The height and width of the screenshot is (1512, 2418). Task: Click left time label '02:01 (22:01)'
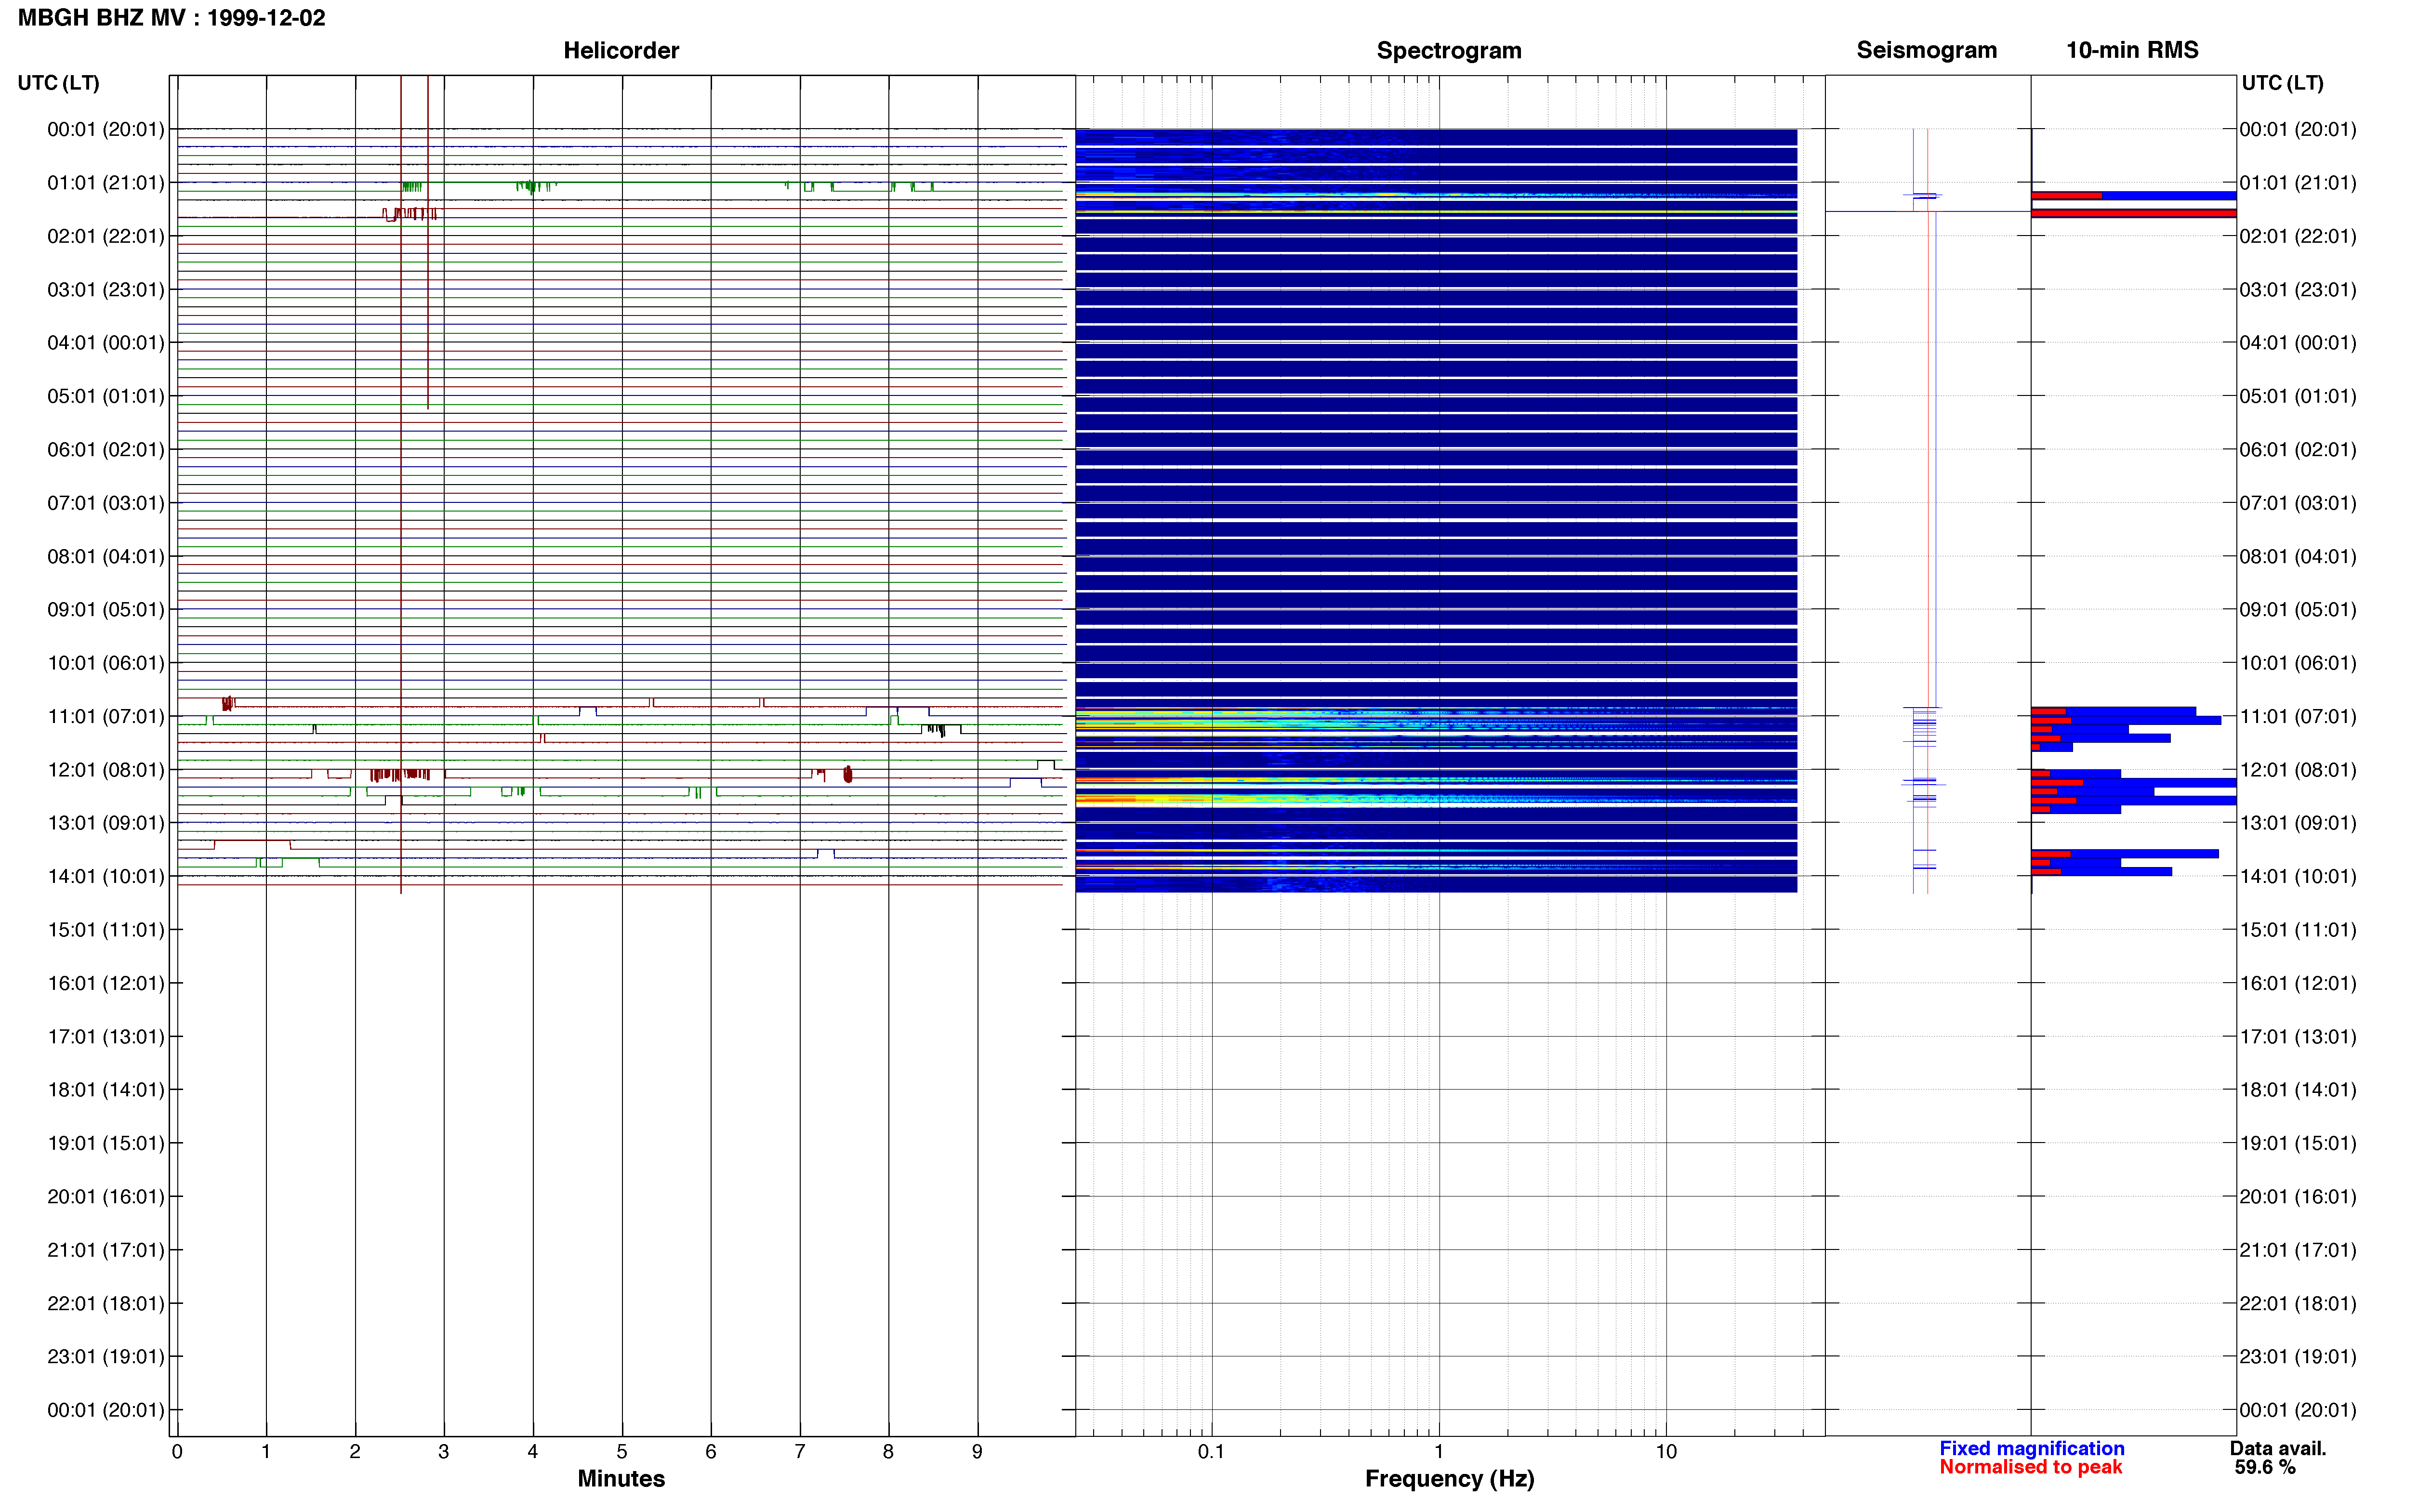[x=106, y=236]
